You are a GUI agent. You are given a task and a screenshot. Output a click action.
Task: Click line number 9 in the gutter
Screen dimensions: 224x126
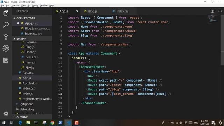click(x=61, y=54)
